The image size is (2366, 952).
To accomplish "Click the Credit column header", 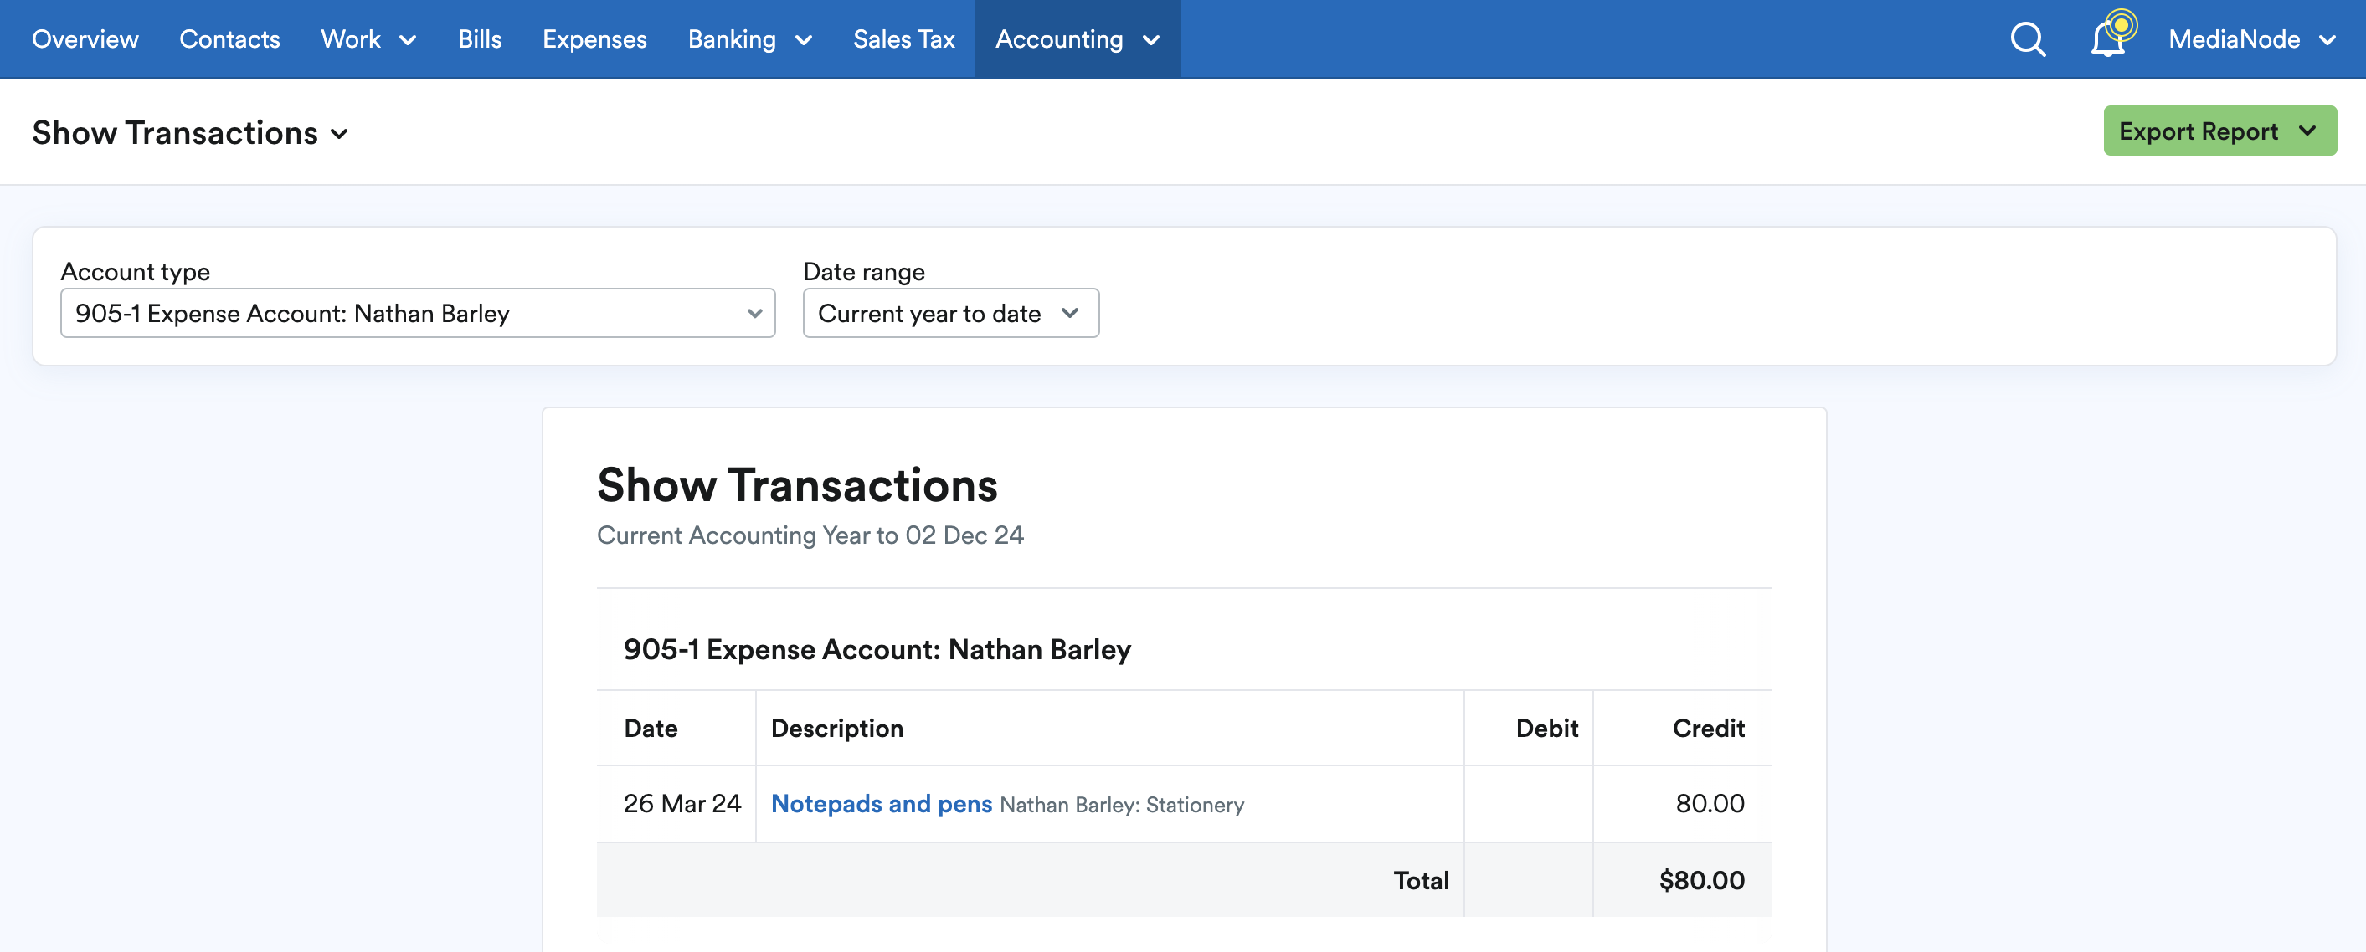I will pos(1707,728).
